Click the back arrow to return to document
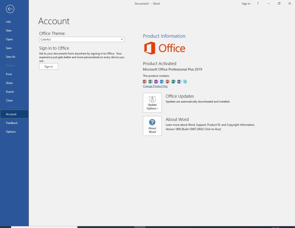Viewport: 295px width, 228px height. point(10,9)
